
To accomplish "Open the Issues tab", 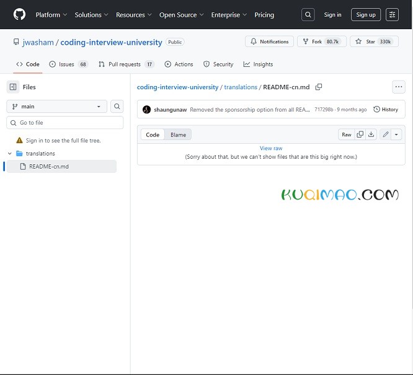I will coord(68,64).
